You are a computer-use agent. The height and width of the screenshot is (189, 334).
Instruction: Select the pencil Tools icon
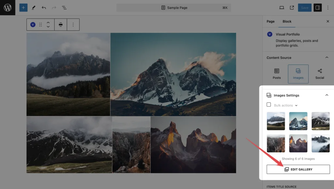pos(34,7)
